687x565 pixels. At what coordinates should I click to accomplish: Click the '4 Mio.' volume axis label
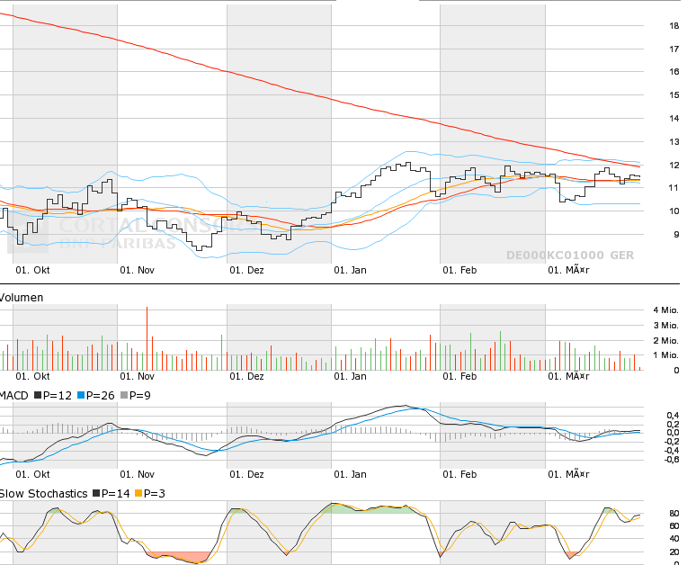pyautogui.click(x=665, y=310)
